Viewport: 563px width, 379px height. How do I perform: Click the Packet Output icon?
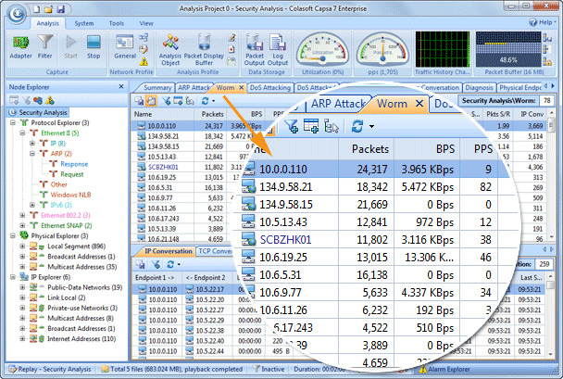255,50
